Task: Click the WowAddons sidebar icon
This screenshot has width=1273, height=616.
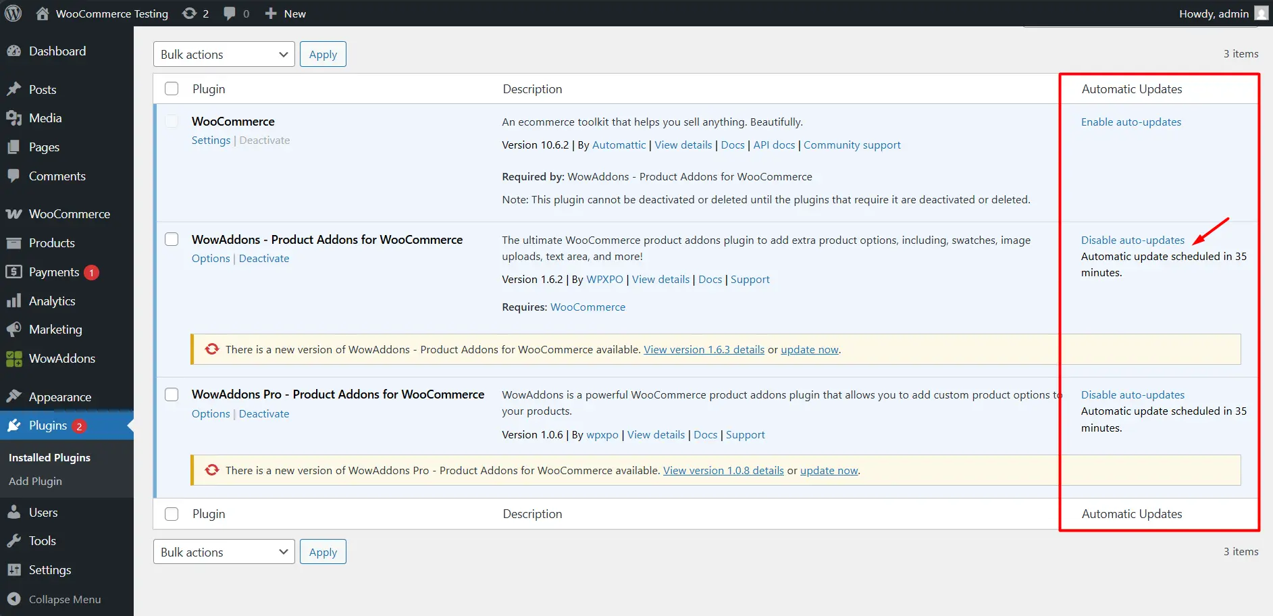Action: [14, 359]
